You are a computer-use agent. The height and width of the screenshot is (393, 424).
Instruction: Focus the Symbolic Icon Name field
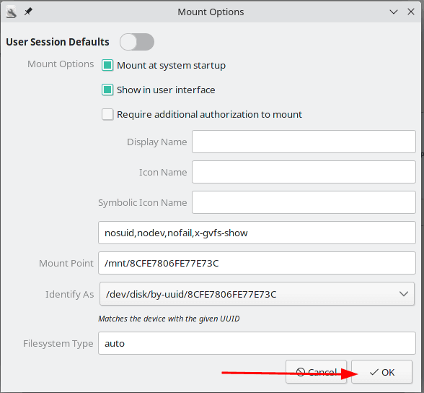pyautogui.click(x=304, y=202)
